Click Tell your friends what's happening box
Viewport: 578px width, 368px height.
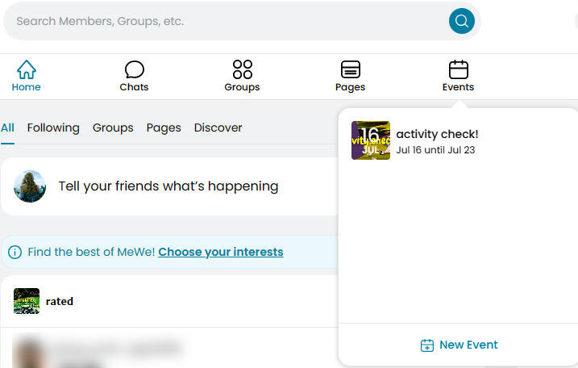click(168, 186)
